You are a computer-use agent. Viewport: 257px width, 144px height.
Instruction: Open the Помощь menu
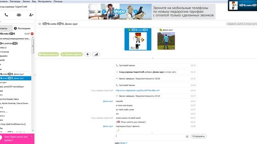58,1
